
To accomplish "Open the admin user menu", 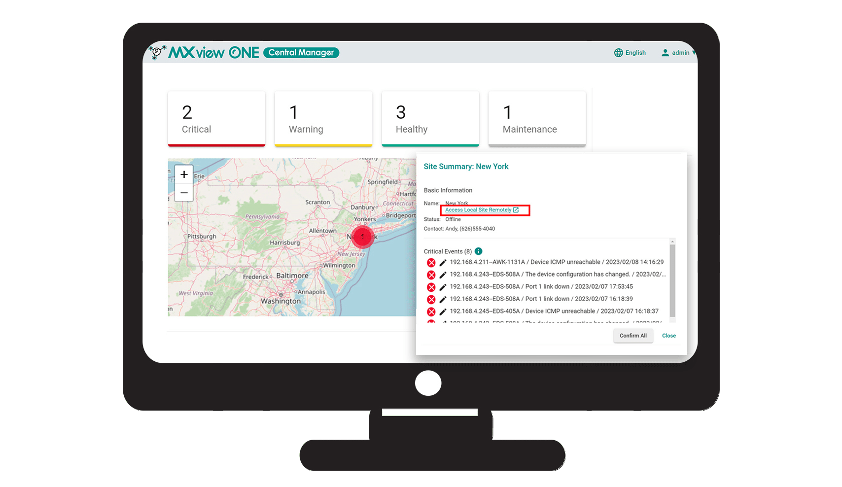I will tap(678, 53).
